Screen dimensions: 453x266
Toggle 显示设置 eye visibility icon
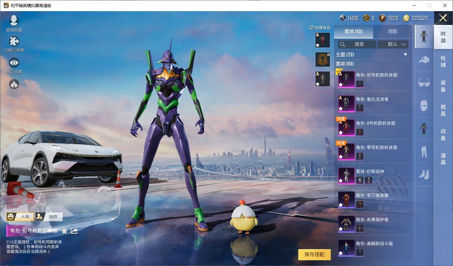point(14,63)
